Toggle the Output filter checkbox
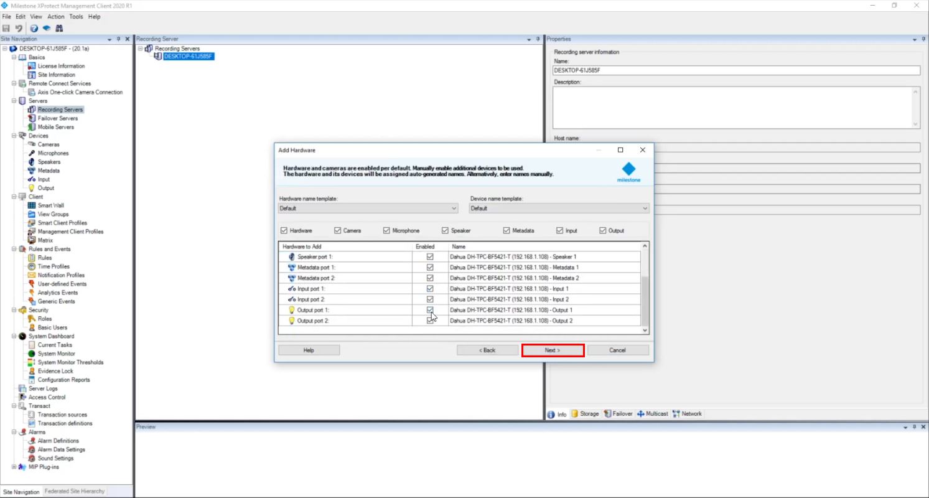 point(602,230)
